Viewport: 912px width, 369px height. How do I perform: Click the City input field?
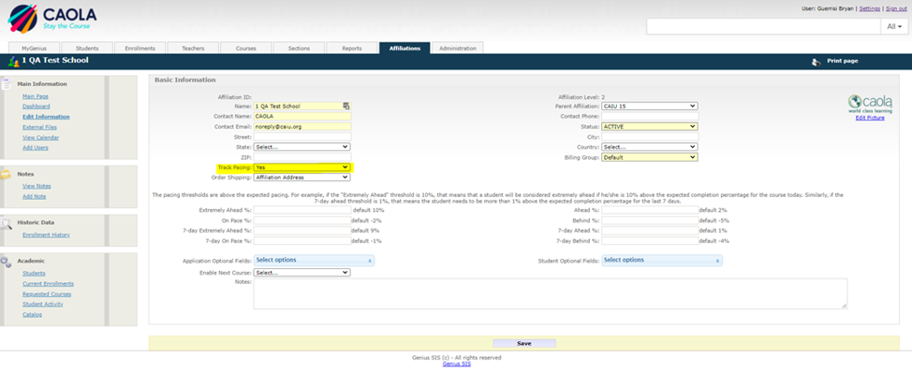click(650, 136)
